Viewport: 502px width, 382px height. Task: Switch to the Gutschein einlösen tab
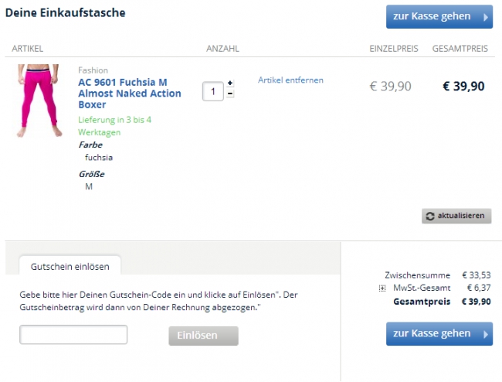point(70,266)
